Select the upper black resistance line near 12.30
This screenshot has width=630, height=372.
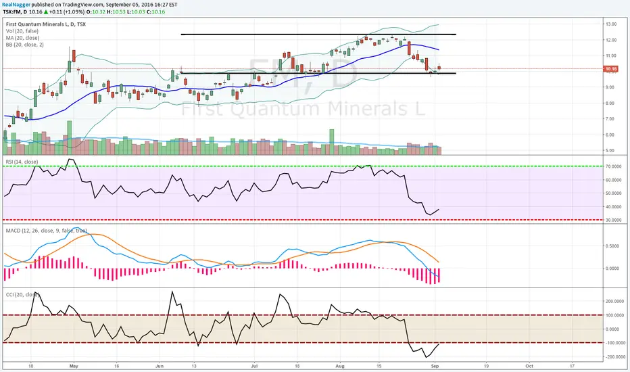318,34
